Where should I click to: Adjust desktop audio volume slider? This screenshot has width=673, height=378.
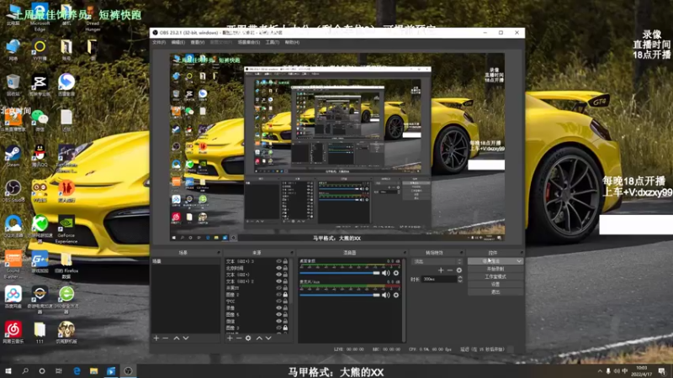[339, 273]
